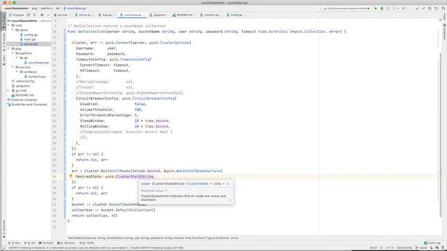Collapse the db folder in project tree
The height and width of the screenshot is (251, 447).
click(x=17, y=58)
